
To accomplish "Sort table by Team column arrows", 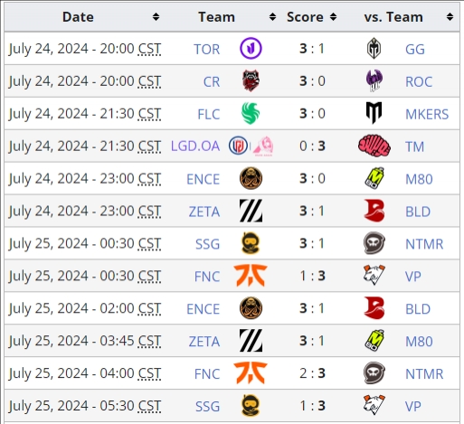I will coord(272,17).
